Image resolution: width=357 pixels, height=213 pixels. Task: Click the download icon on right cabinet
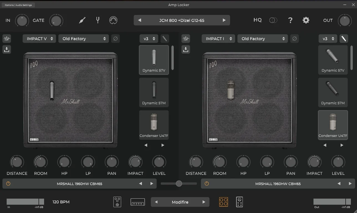tap(186, 50)
